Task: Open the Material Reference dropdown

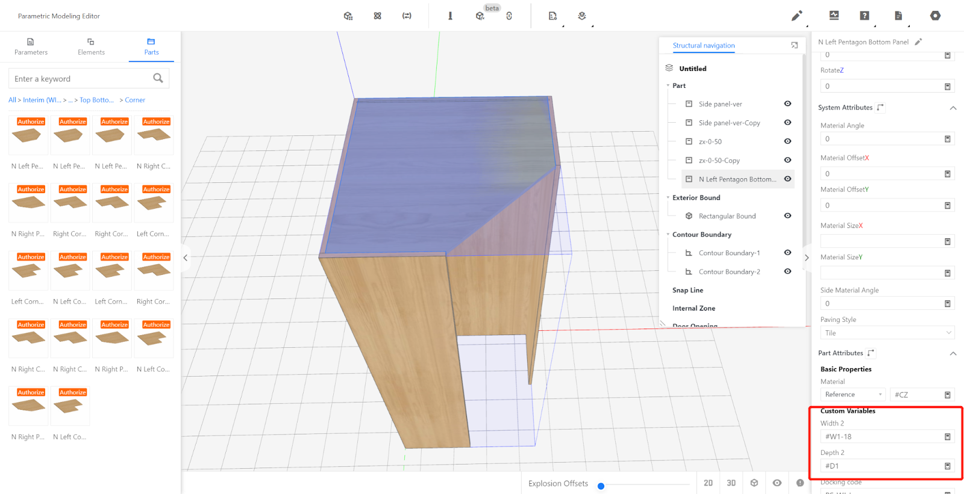Action: [x=853, y=395]
